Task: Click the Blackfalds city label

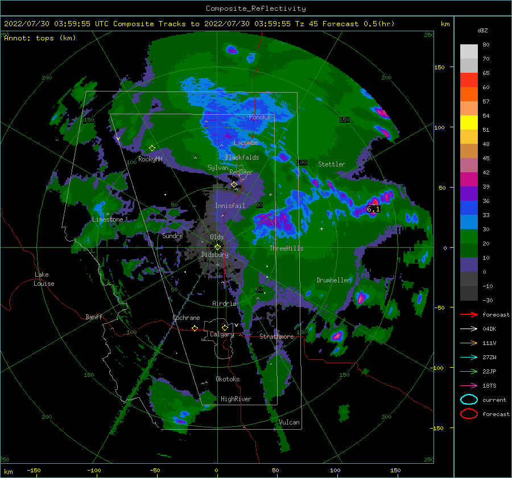Action: [x=242, y=157]
